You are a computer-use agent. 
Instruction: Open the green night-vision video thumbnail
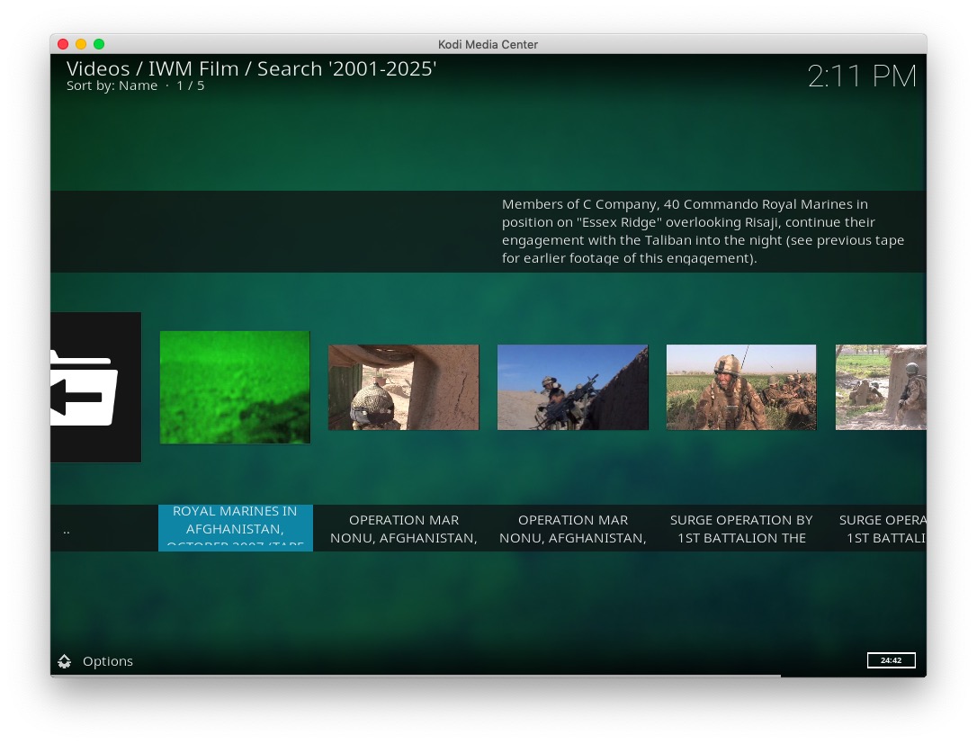pos(235,387)
